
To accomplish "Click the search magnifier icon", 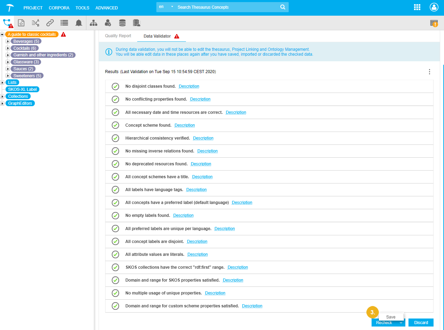I will point(283,7).
